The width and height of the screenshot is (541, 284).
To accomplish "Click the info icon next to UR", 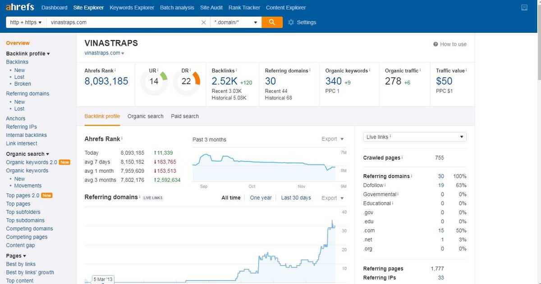I will coord(159,70).
